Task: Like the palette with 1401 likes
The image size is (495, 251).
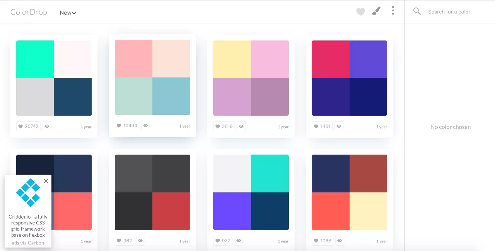Action: (x=323, y=126)
